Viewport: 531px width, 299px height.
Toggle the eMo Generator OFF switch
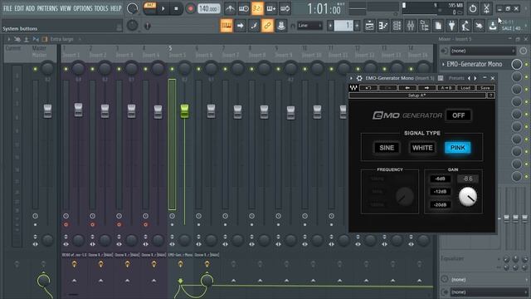coord(458,115)
